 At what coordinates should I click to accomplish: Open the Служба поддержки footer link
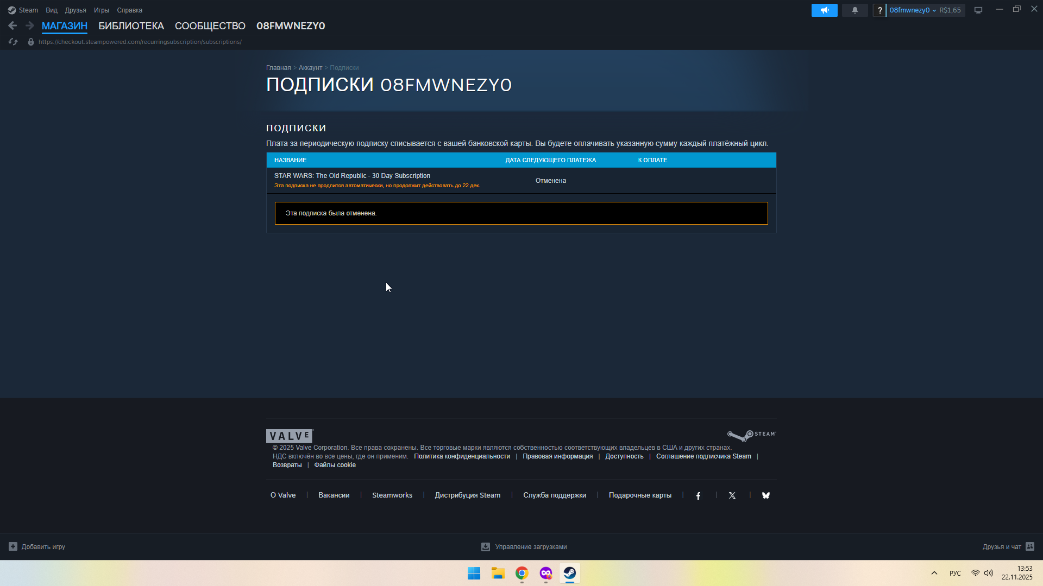click(x=554, y=495)
